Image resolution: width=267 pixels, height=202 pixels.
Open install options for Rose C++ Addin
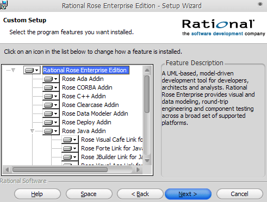(51, 96)
